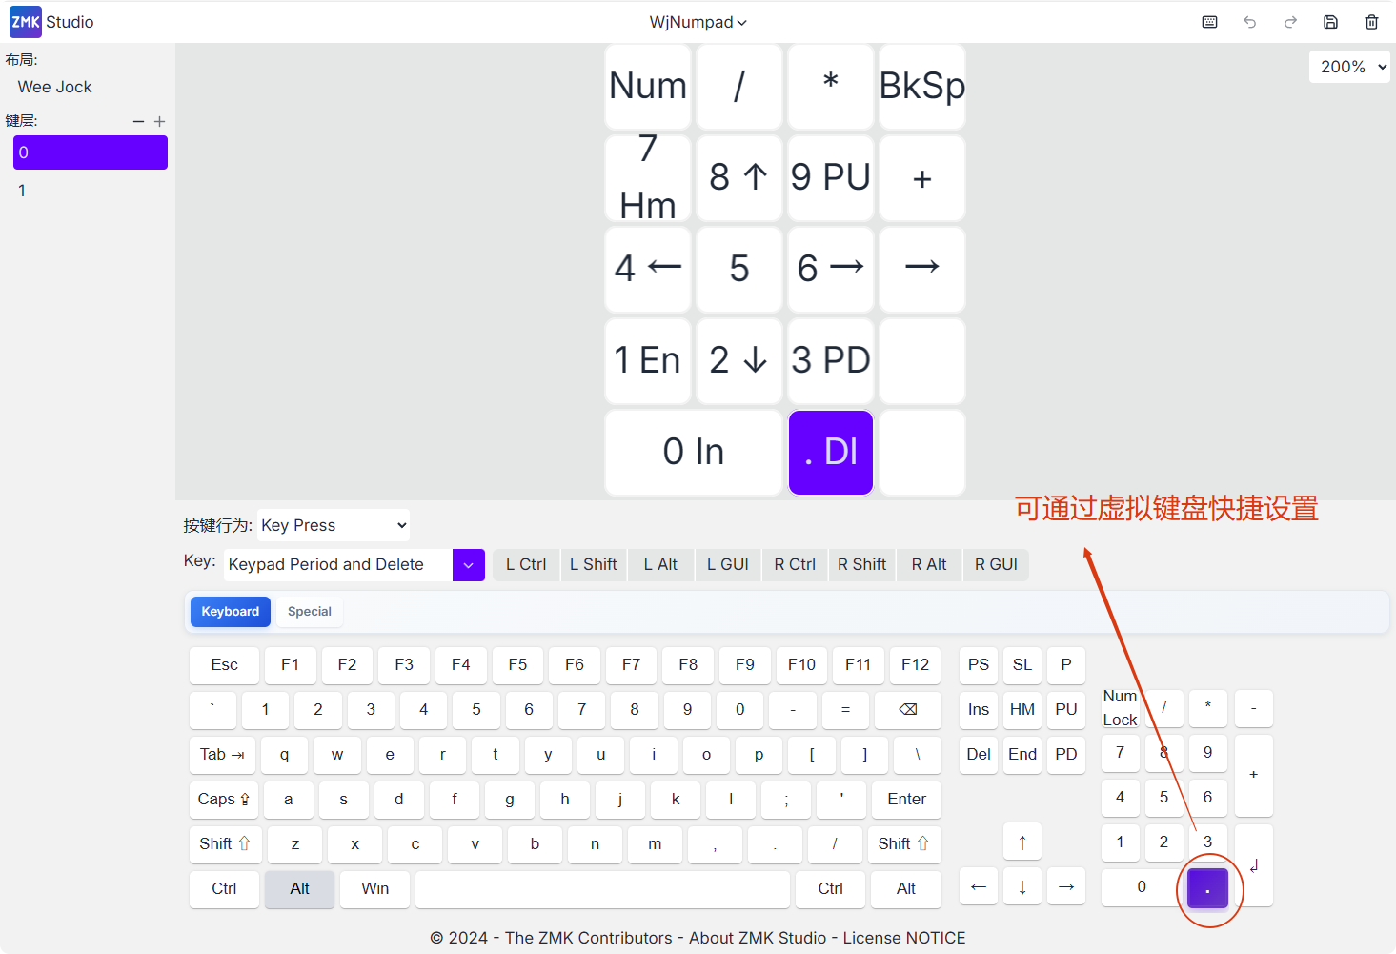1396x954 pixels.
Task: Switch to the Special tab
Action: pos(310,612)
